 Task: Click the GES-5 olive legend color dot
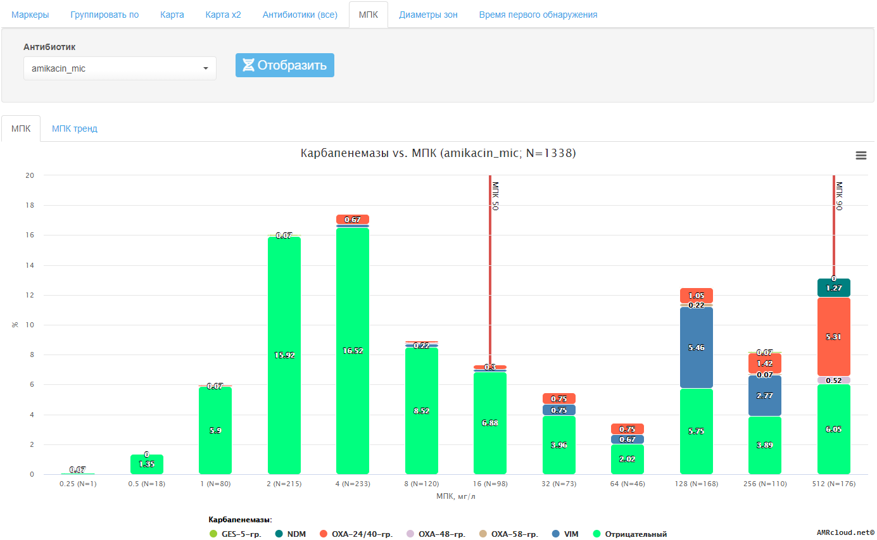point(213,534)
